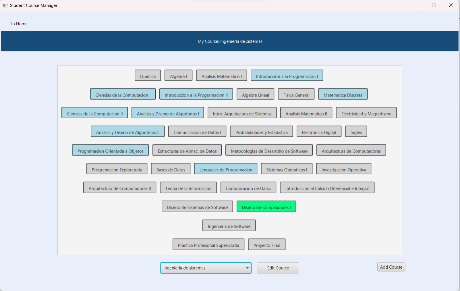Open Ingenieria de Software
Viewport: 460px width, 291px height.
coord(229,225)
